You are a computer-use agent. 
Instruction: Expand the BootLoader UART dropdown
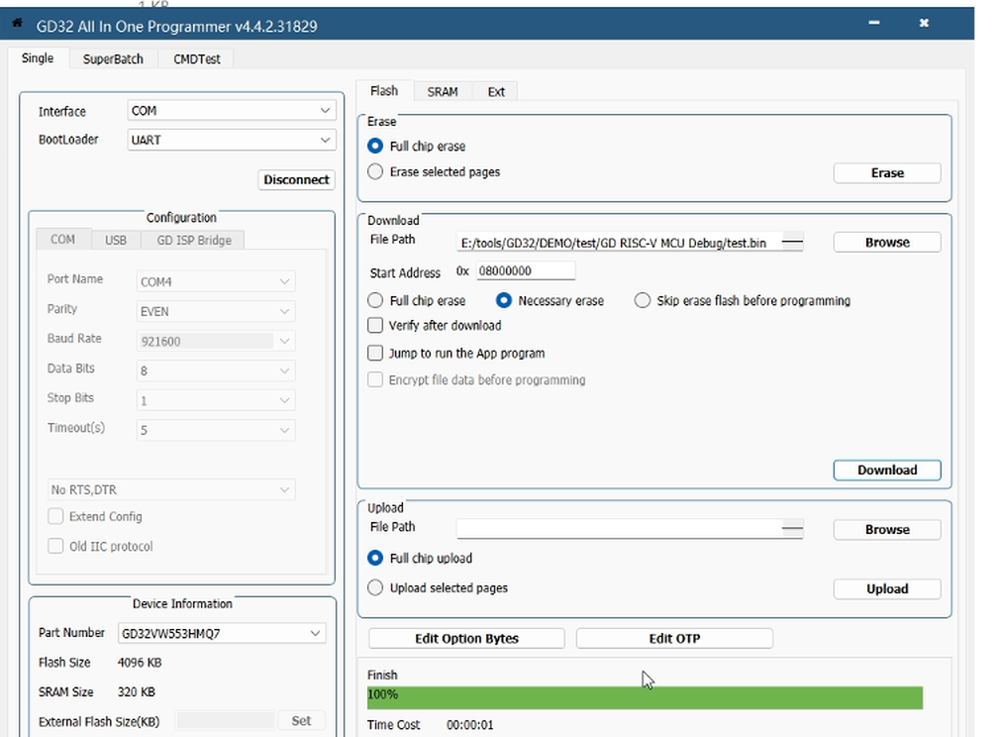[231, 141]
